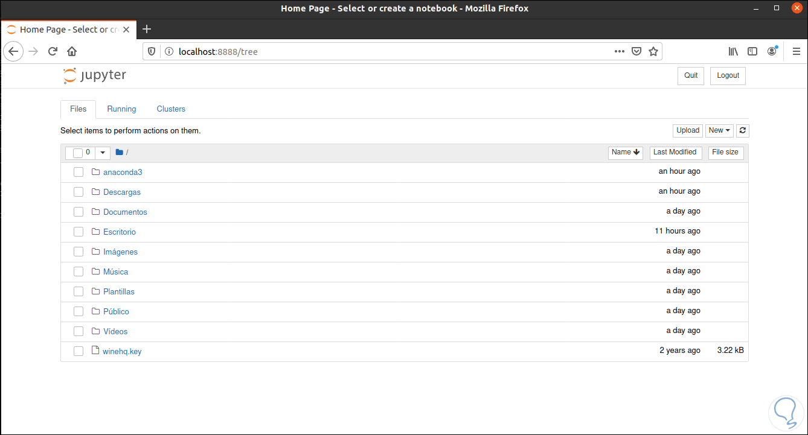Switch to the Running tab
808x435 pixels.
(121, 109)
